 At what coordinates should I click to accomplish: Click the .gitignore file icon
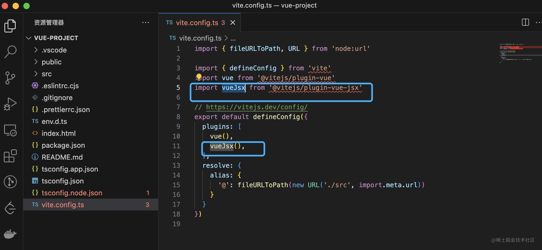(35, 97)
